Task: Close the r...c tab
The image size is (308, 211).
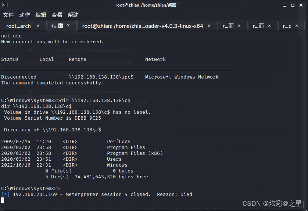Action: (x=297, y=26)
